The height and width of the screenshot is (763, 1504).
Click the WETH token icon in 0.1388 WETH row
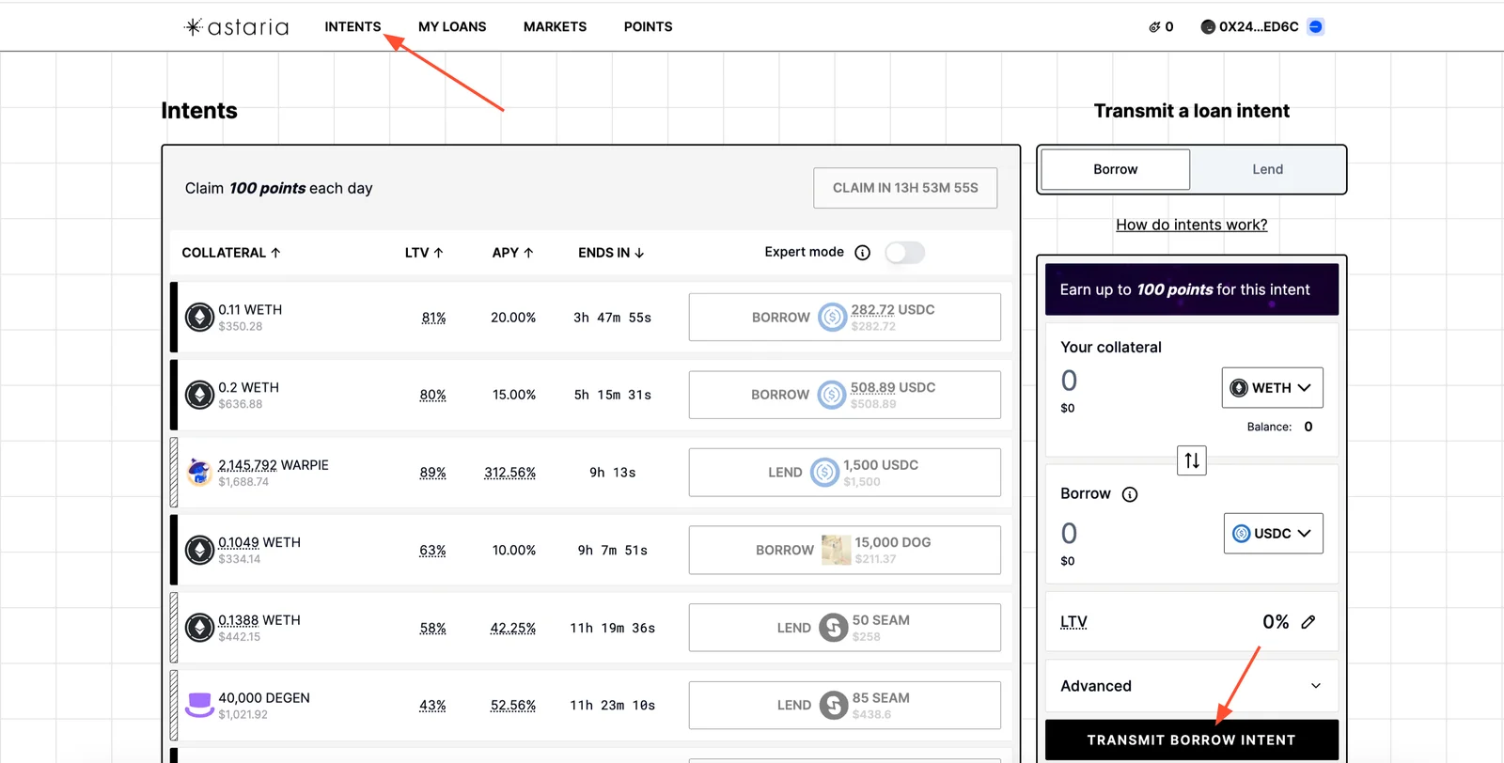[199, 628]
